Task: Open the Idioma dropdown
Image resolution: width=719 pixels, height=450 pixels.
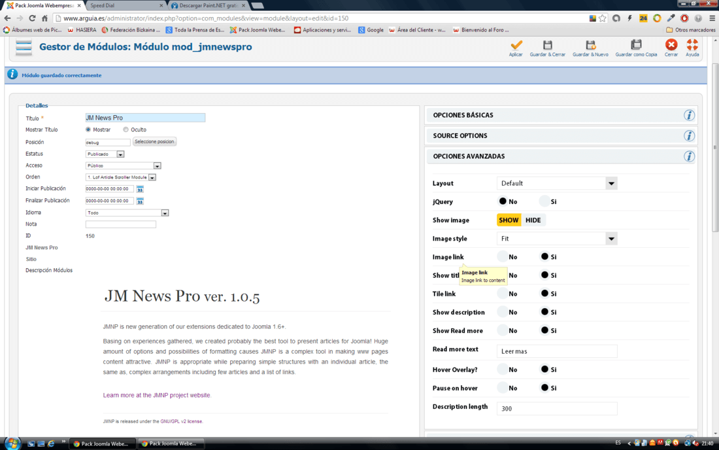Action: click(x=127, y=213)
